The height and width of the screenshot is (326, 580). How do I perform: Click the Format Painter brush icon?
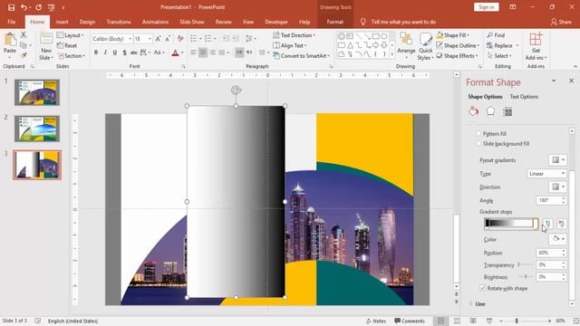[24, 55]
